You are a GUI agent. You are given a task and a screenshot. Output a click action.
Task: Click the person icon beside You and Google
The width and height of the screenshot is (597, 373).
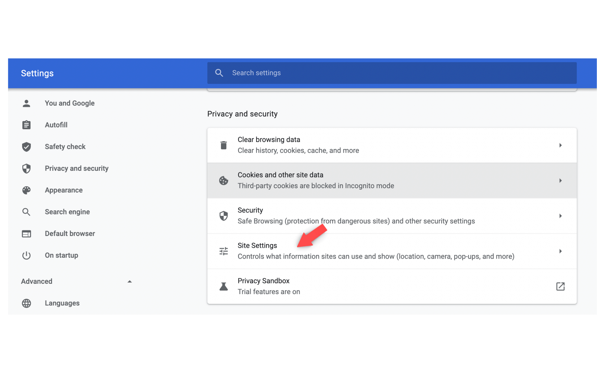[x=26, y=103]
